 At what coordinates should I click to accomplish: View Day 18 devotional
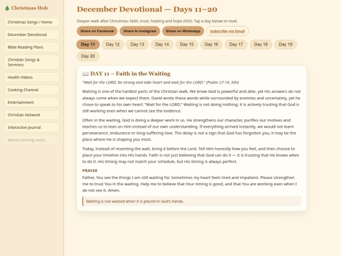pyautogui.click(x=261, y=44)
